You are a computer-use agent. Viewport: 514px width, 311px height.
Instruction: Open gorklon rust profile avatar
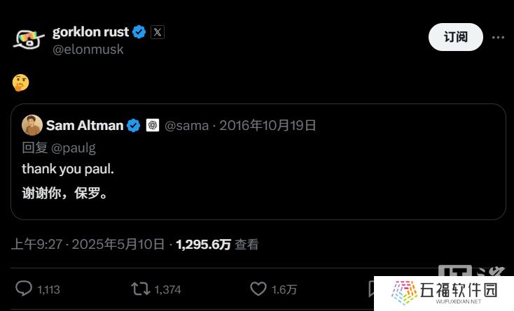point(29,39)
